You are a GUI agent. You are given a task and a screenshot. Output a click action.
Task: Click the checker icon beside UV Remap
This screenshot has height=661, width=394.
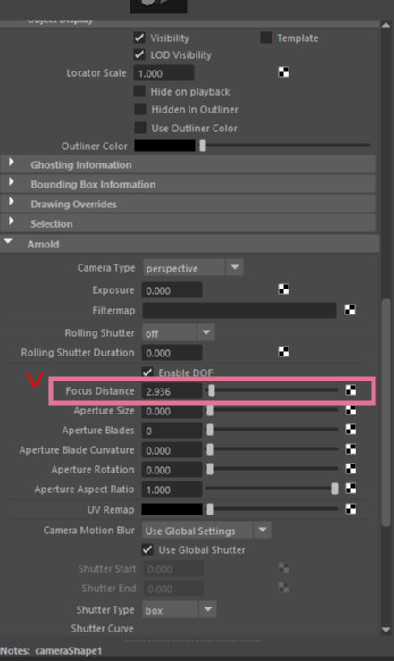350,509
